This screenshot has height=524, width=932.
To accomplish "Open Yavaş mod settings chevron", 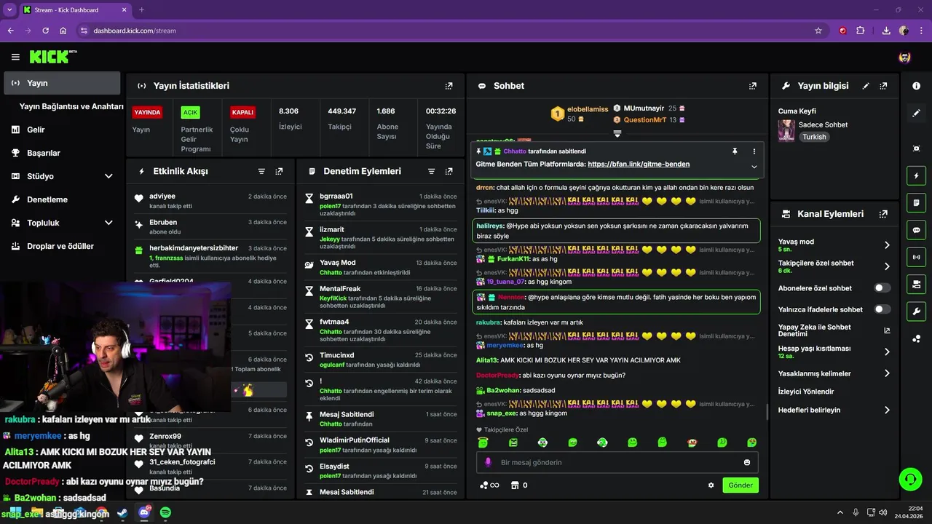I will (x=887, y=245).
